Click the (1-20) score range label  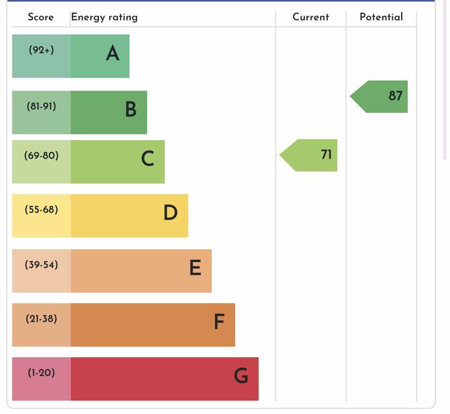click(x=42, y=373)
